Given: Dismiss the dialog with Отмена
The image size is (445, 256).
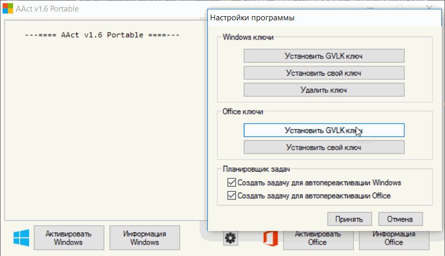Looking at the screenshot, I should 400,219.
